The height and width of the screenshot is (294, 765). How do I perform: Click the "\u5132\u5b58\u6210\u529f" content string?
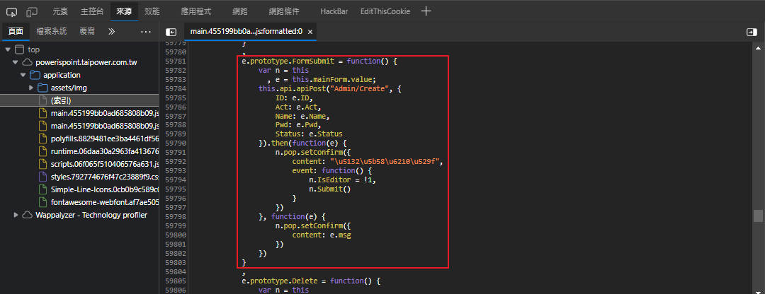tap(386, 162)
